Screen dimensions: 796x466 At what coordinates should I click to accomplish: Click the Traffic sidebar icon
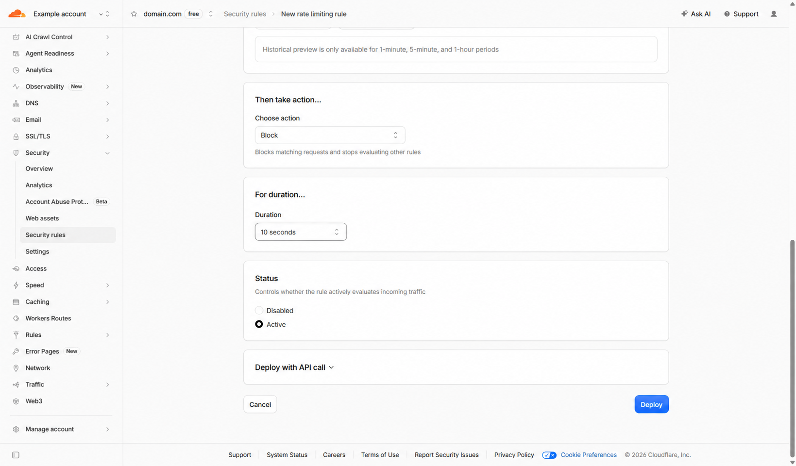pos(16,384)
